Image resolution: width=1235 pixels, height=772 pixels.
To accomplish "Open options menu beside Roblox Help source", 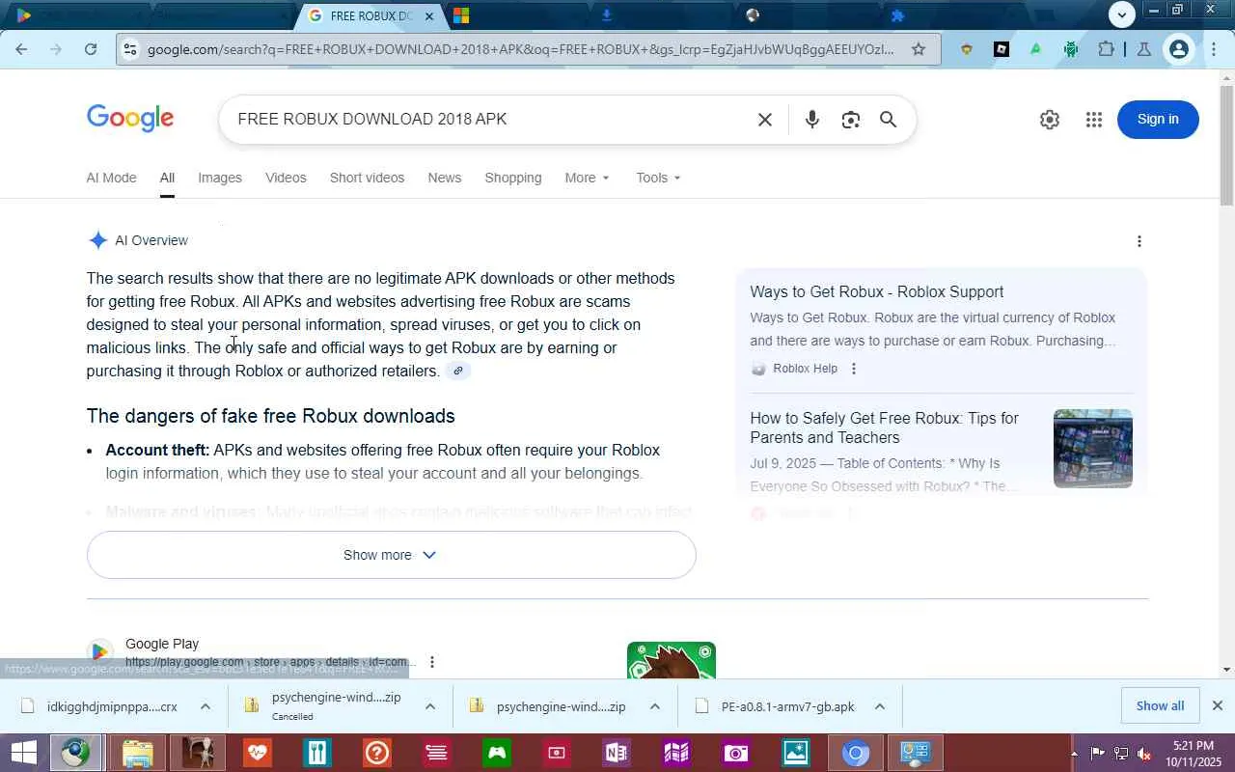I will pos(853,369).
